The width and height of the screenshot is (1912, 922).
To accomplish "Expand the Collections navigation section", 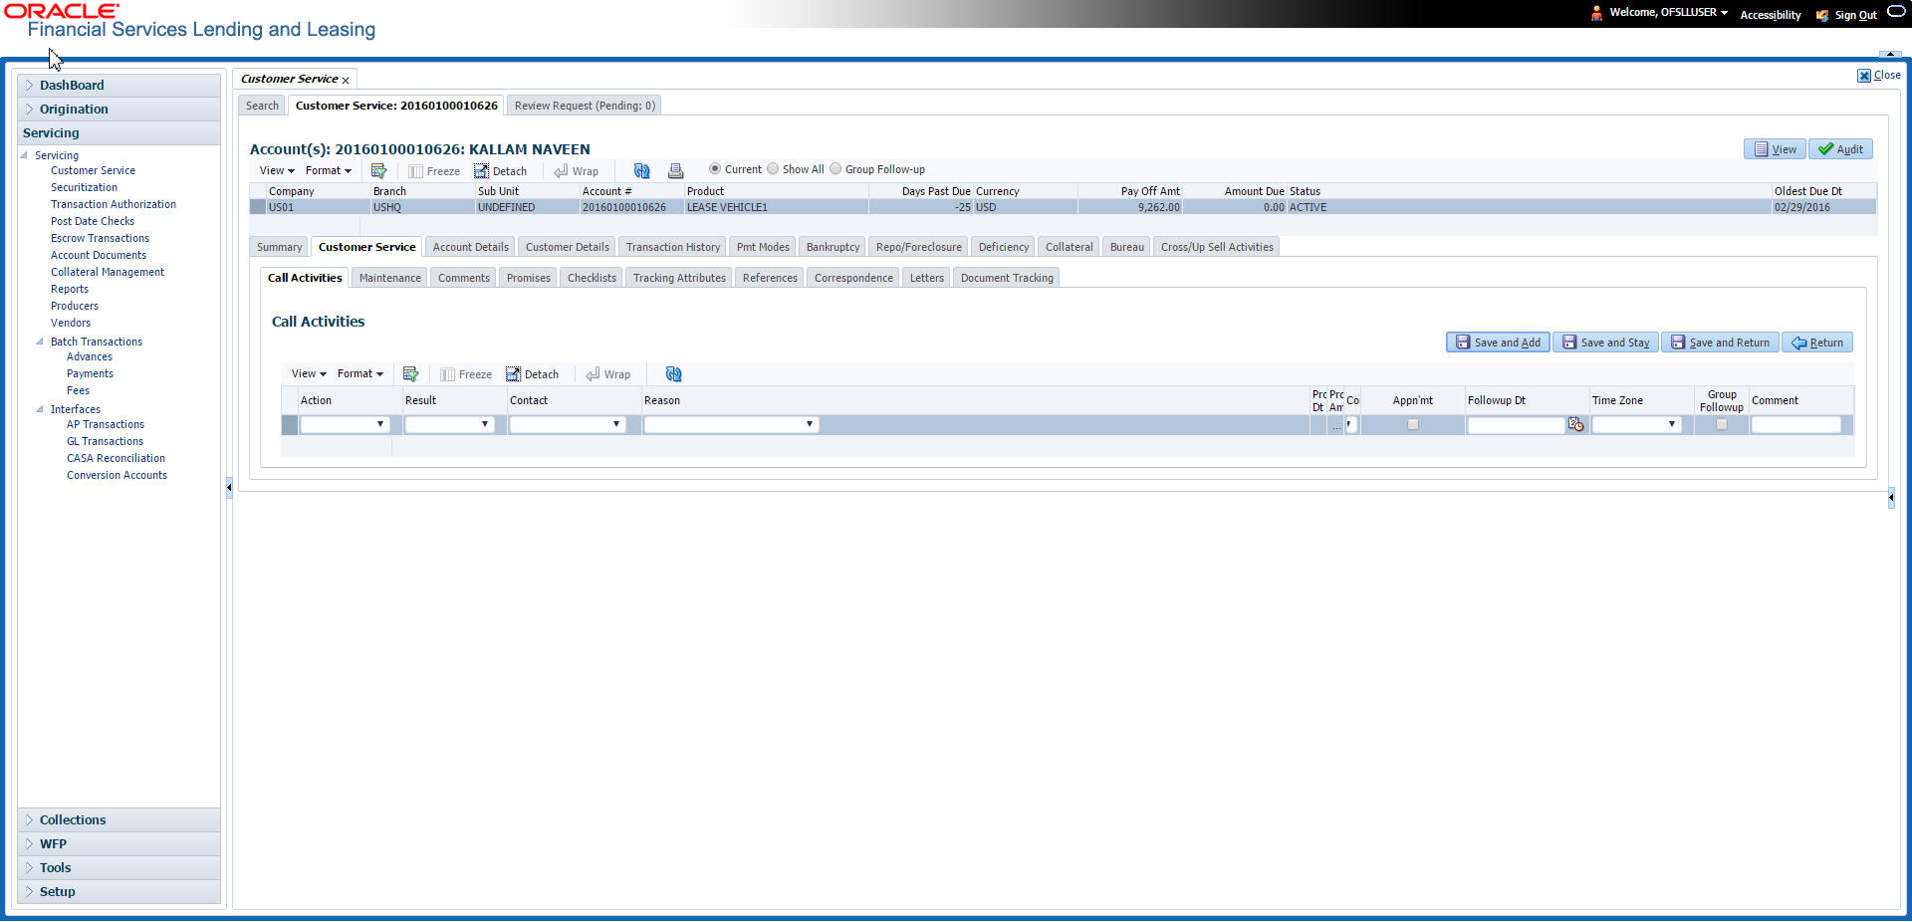I will 119,820.
